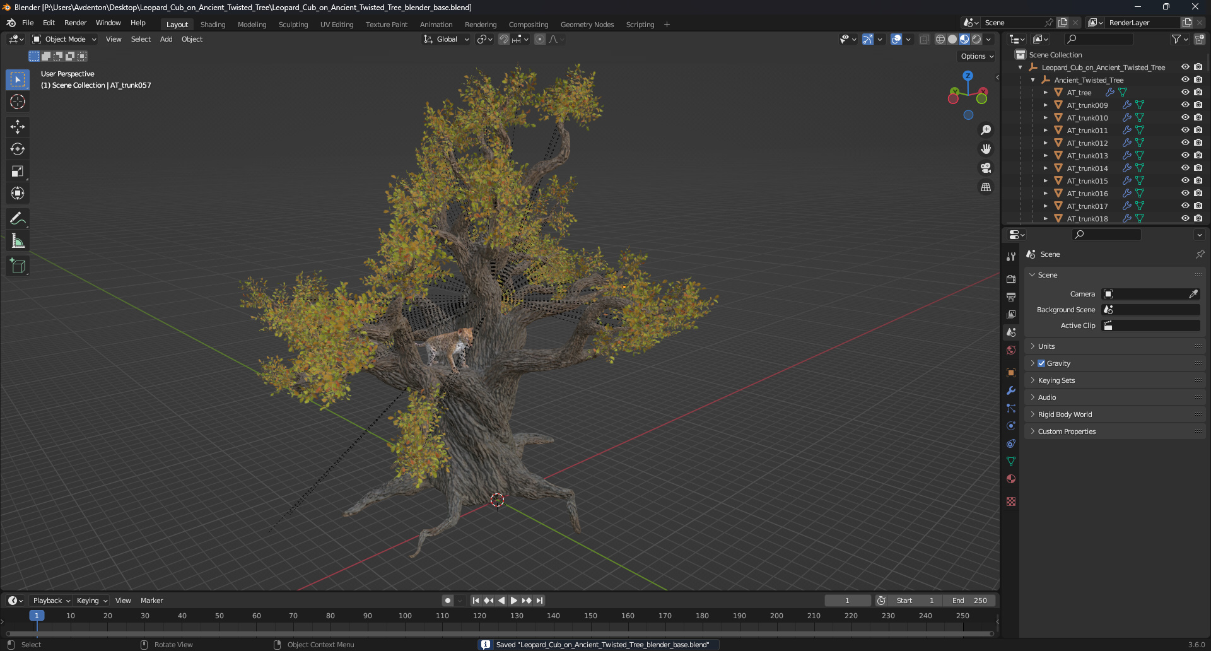This screenshot has width=1211, height=651.
Task: Open the Object Mode dropdown
Action: [x=64, y=39]
